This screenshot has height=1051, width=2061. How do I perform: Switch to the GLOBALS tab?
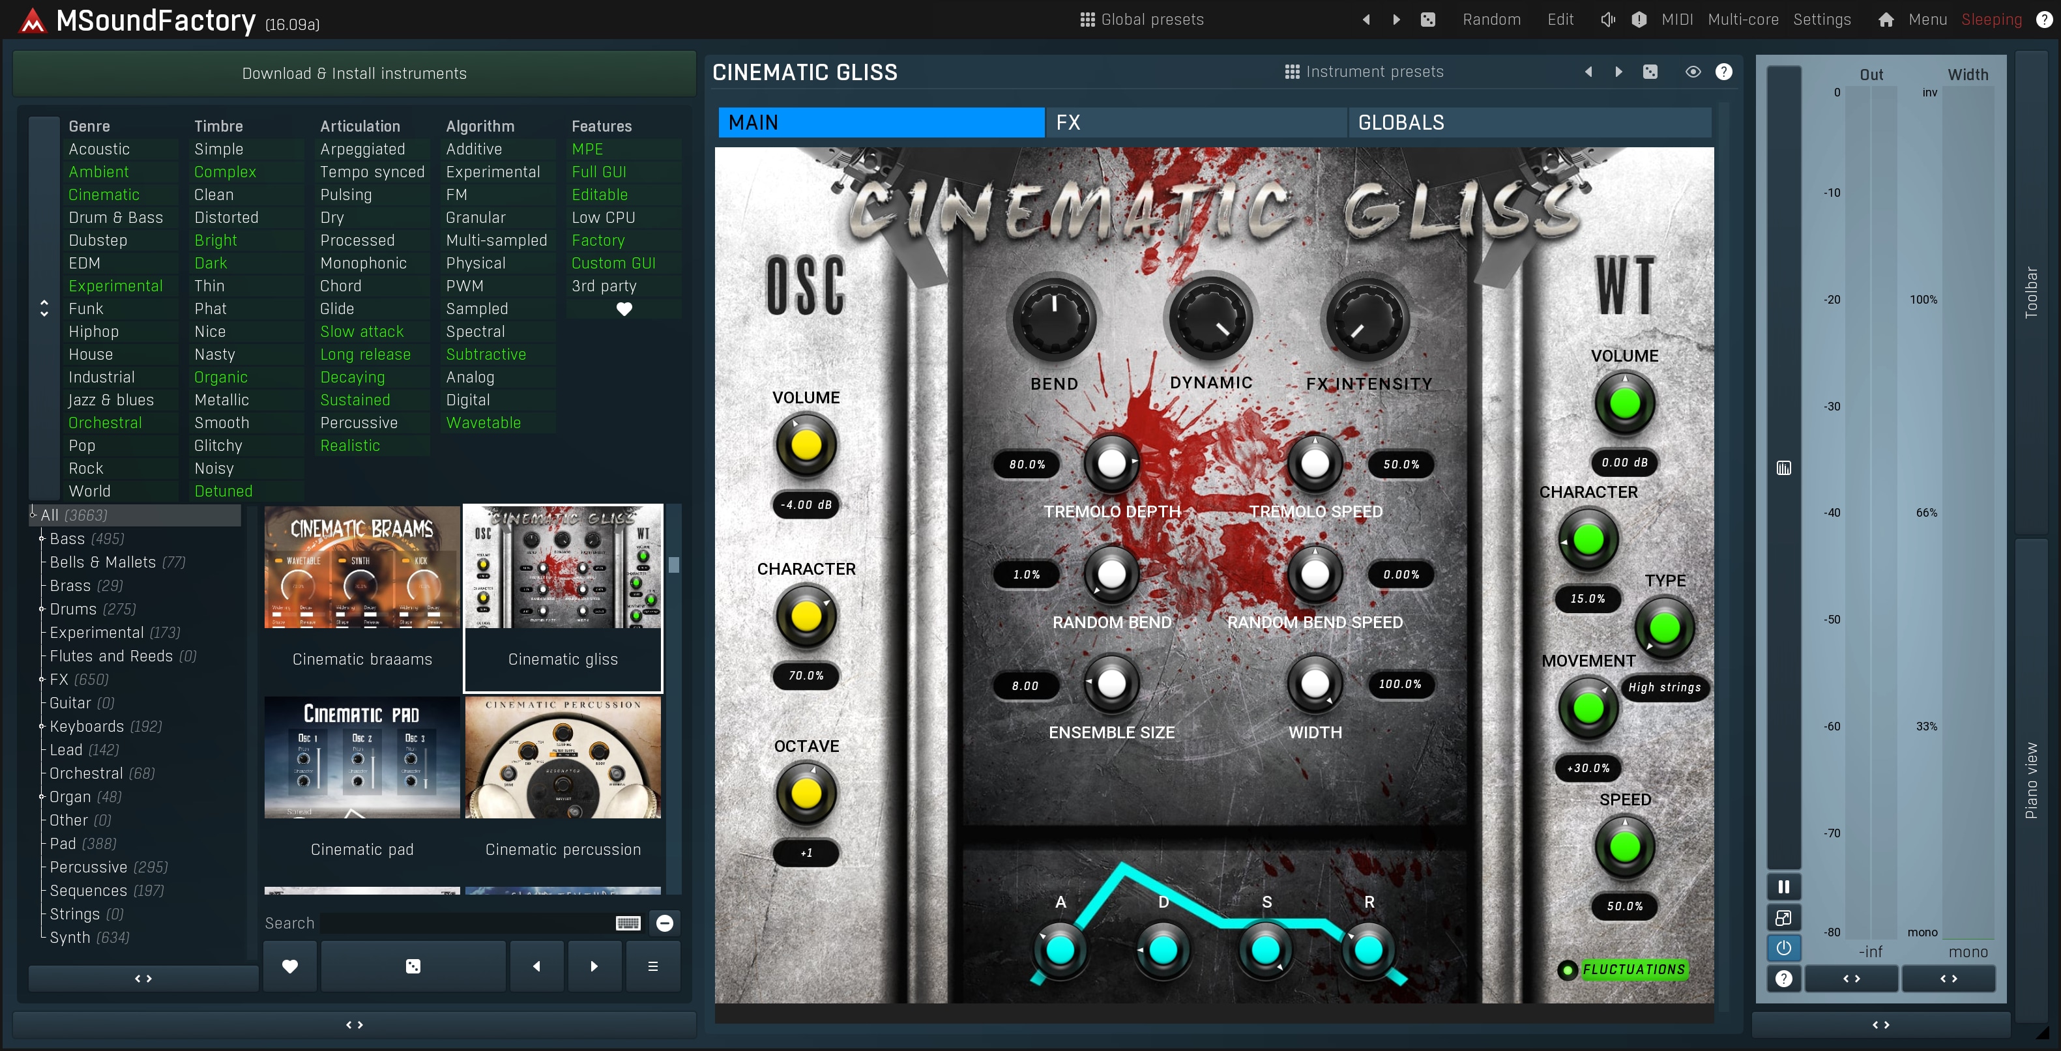(x=1530, y=122)
